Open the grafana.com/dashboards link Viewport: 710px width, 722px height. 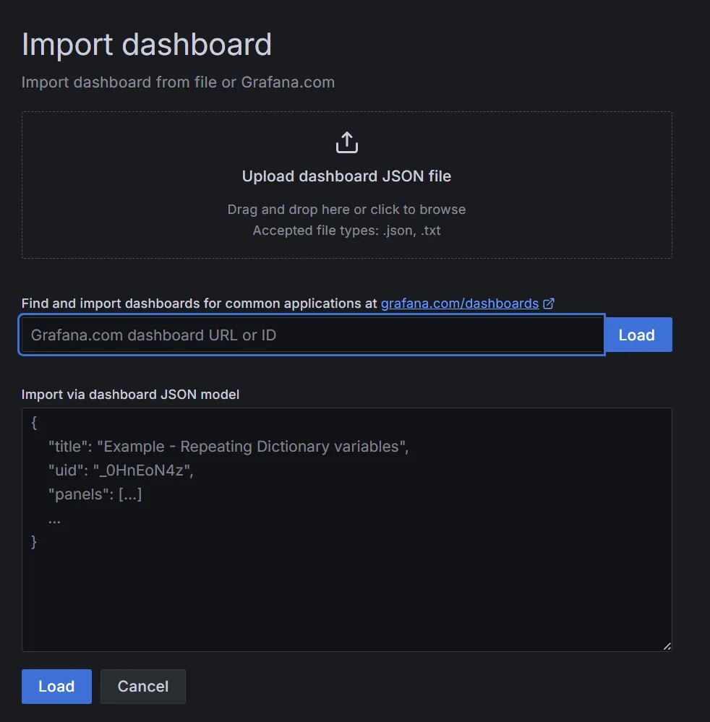[x=459, y=304]
